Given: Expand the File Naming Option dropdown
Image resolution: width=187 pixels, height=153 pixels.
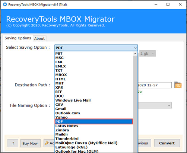Looking at the screenshot, I should (155, 105).
